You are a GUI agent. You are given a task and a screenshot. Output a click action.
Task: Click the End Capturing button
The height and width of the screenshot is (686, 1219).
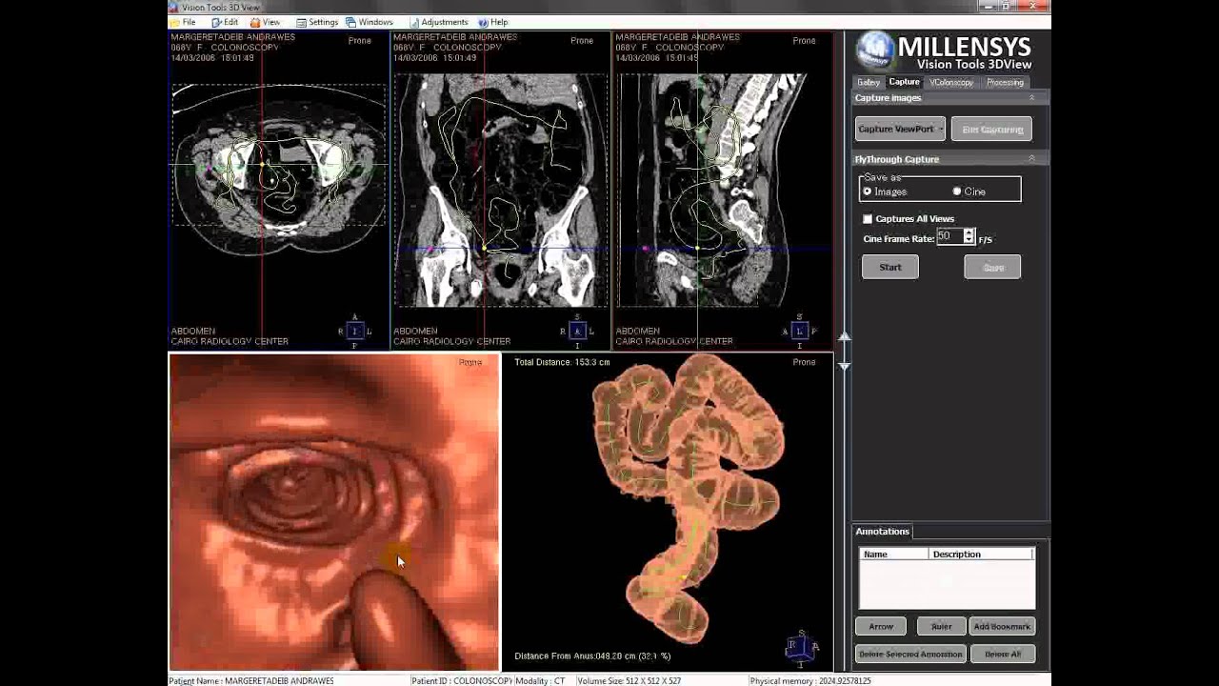click(992, 129)
